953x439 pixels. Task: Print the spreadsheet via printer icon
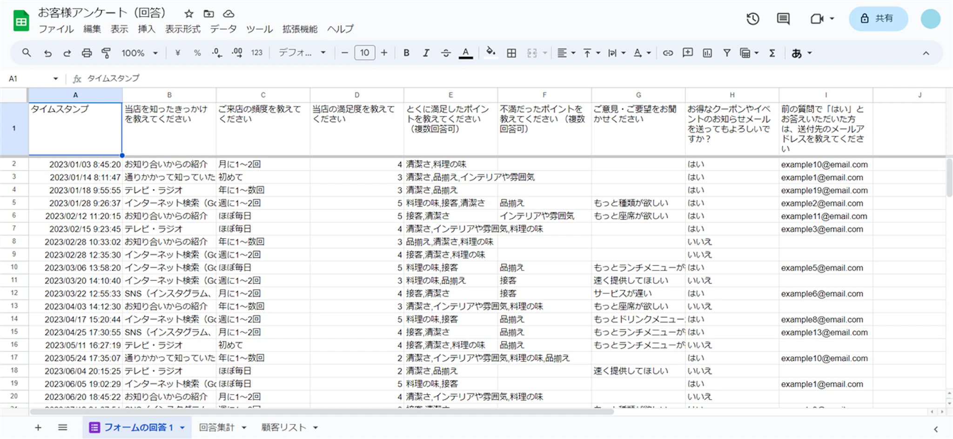[87, 53]
